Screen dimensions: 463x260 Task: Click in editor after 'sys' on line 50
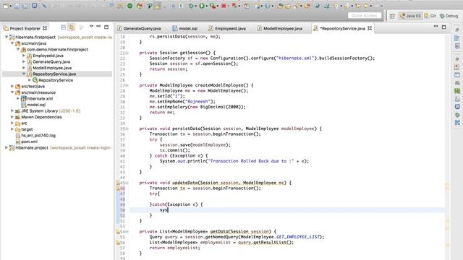168,210
